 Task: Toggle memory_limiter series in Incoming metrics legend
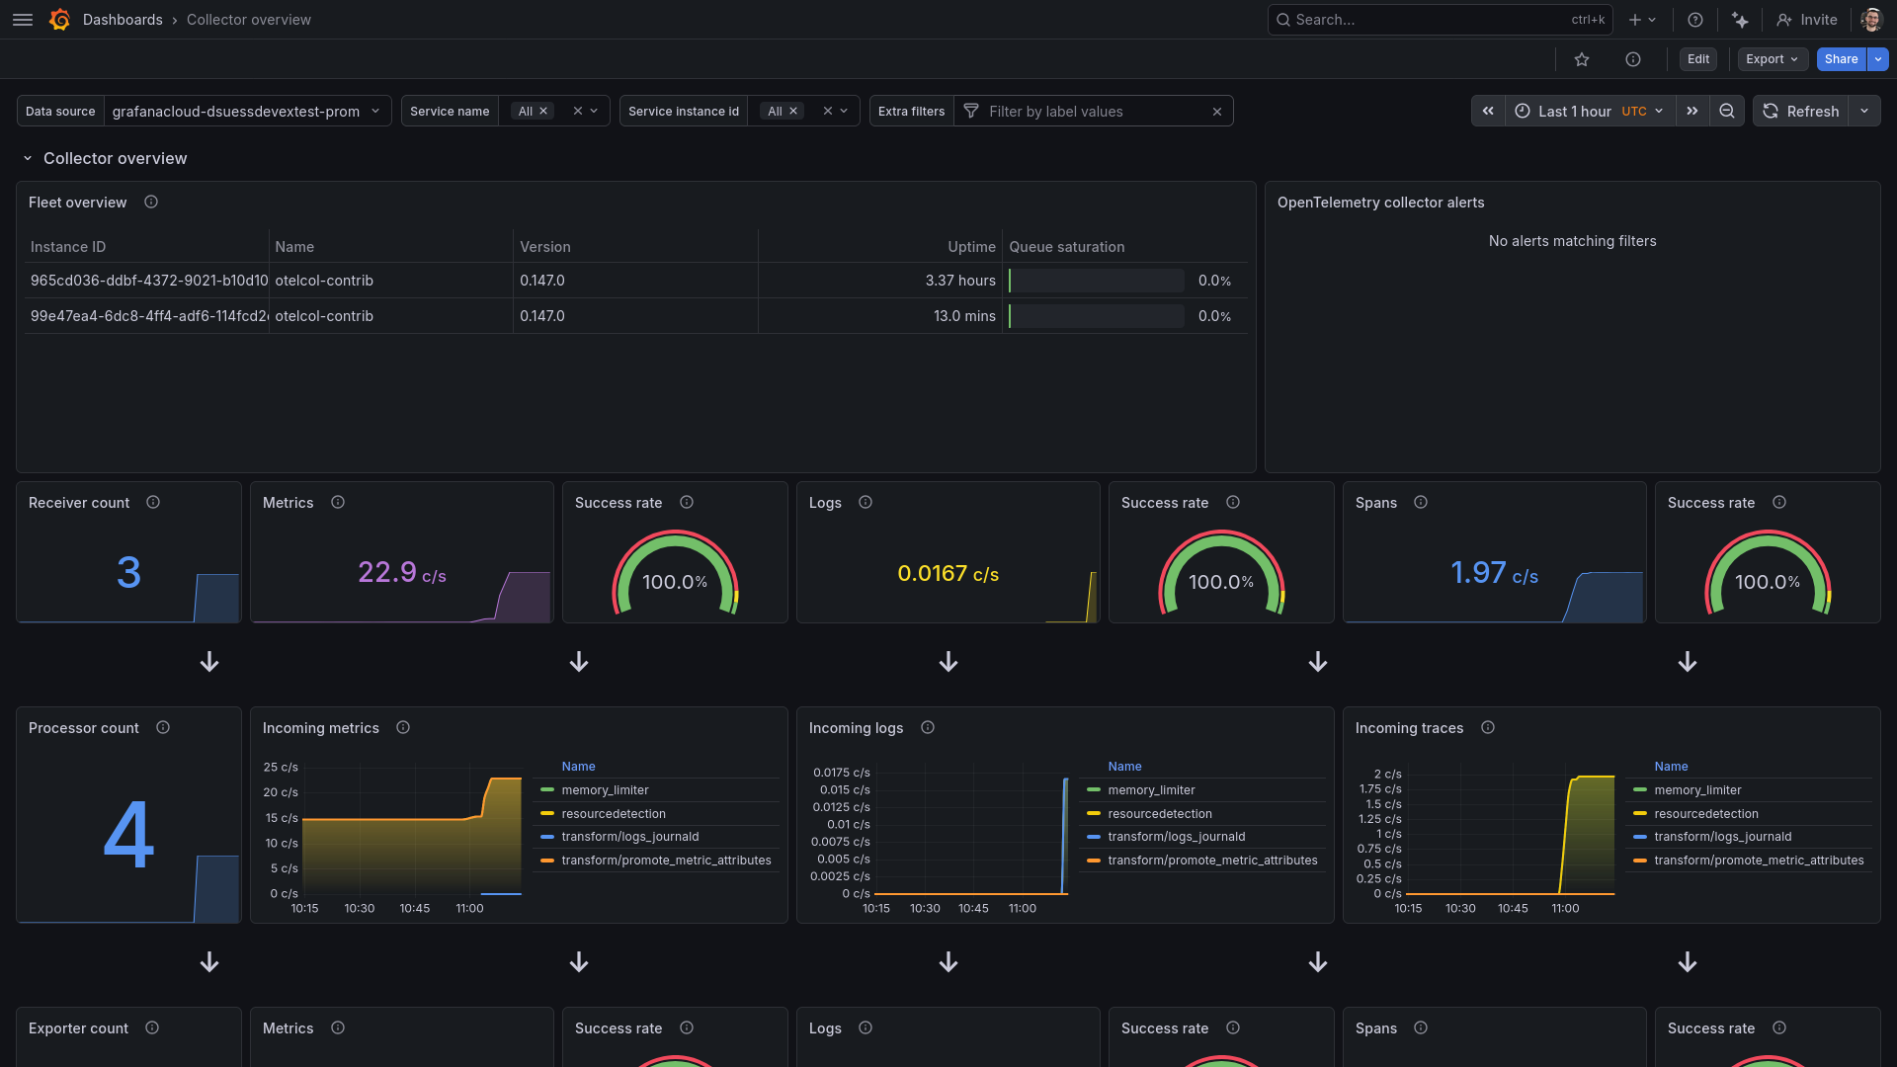tap(605, 790)
